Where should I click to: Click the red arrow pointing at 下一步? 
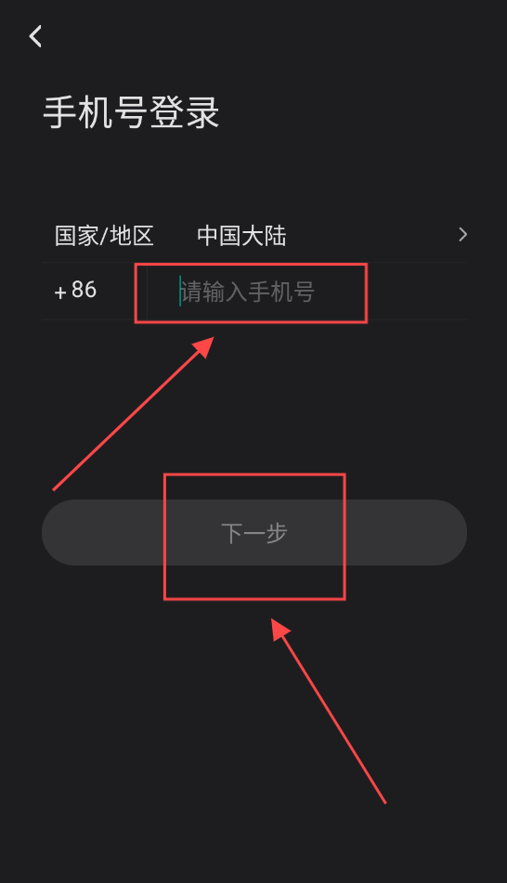point(329,710)
